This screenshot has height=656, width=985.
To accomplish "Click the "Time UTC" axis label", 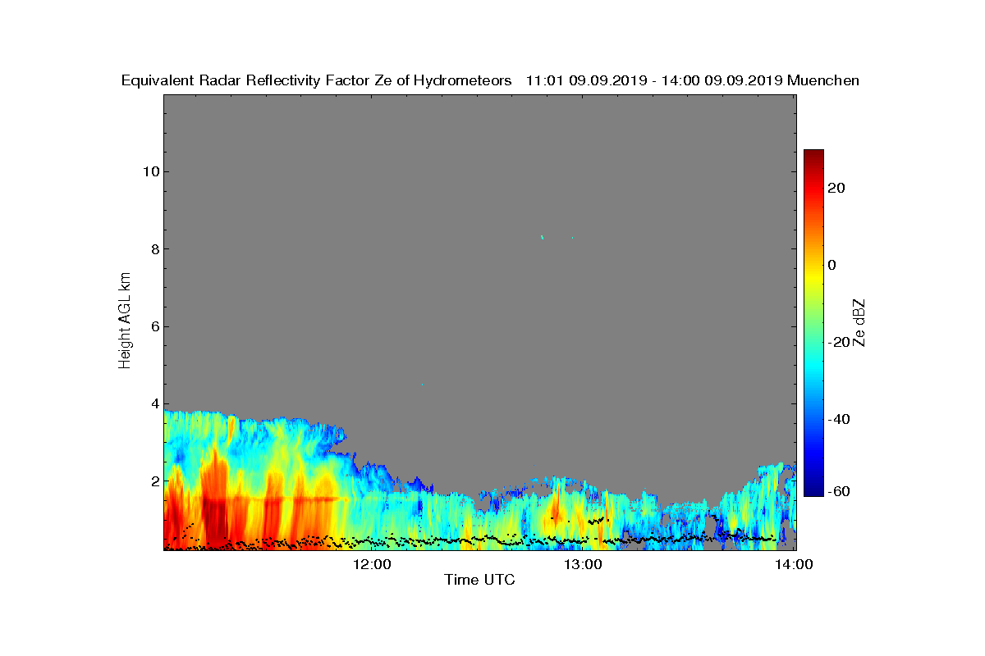I will click(480, 581).
